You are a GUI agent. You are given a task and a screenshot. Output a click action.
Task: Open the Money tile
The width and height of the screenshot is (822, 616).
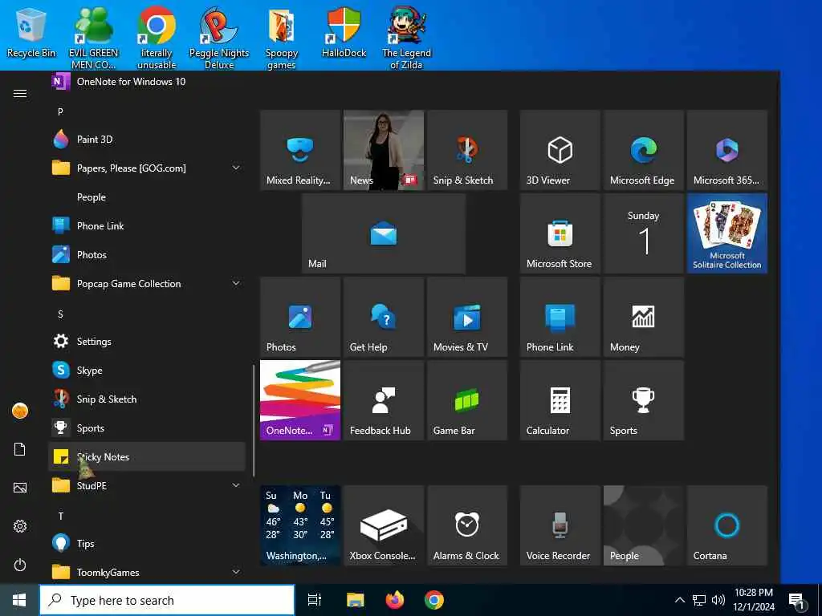pos(643,317)
